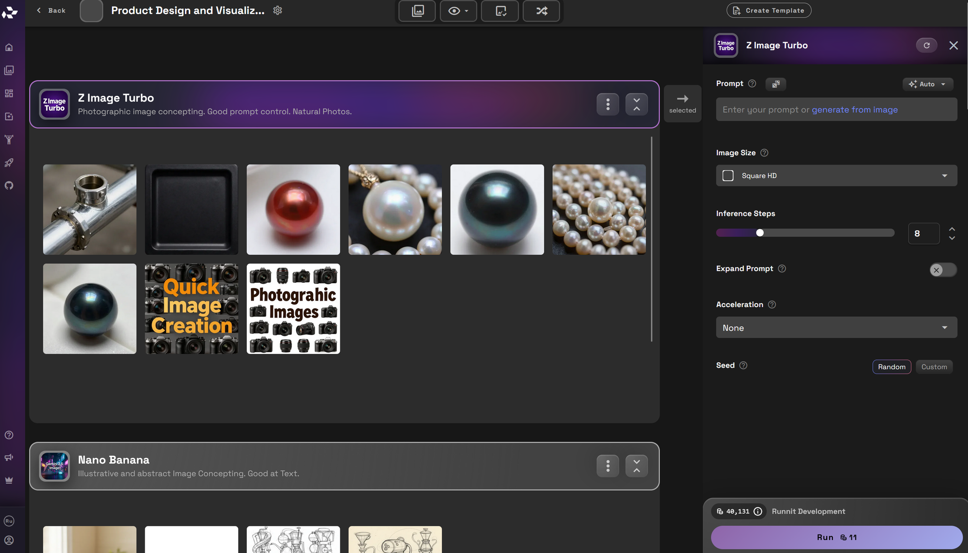
Task: Select the Custom seed option
Action: [x=934, y=367]
